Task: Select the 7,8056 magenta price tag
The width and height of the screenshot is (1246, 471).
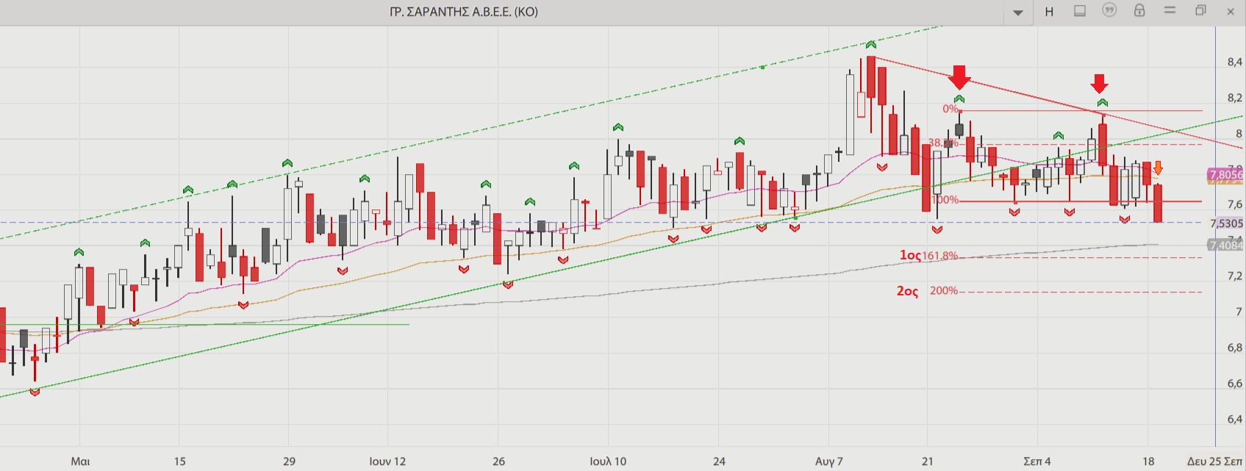Action: [x=1225, y=175]
